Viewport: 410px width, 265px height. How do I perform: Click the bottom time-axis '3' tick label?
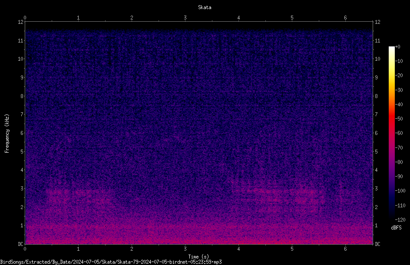coord(185,249)
